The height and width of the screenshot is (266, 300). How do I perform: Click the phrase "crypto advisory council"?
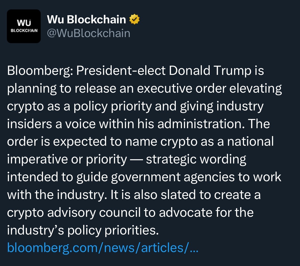click(x=74, y=212)
